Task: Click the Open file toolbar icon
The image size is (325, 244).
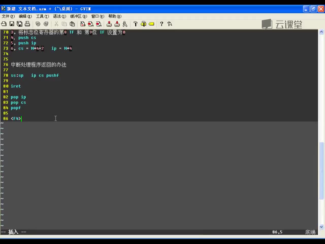Action: (4, 24)
